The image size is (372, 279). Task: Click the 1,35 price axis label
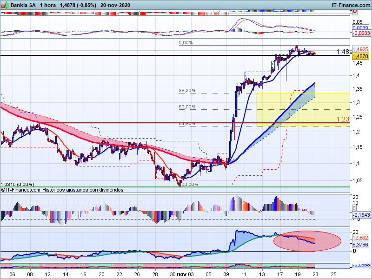pos(358,89)
